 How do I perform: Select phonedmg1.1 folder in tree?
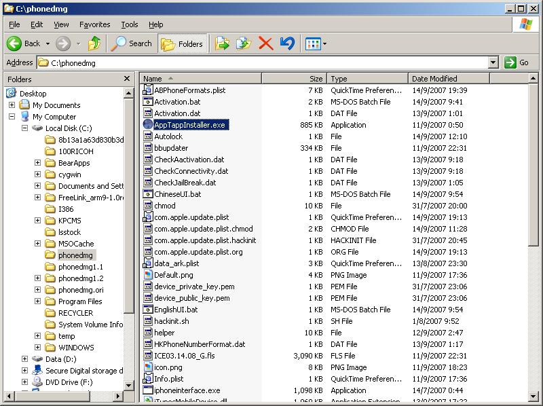point(81,267)
